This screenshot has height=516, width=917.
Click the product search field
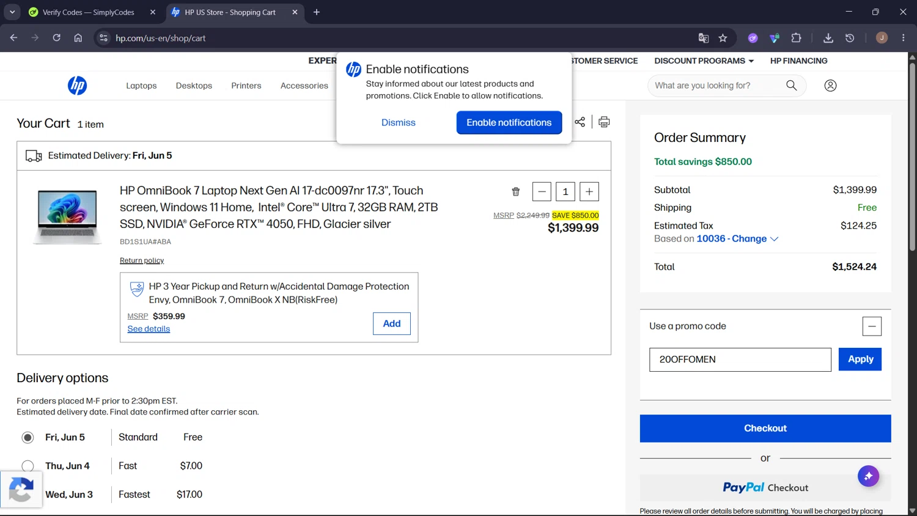pos(718,86)
